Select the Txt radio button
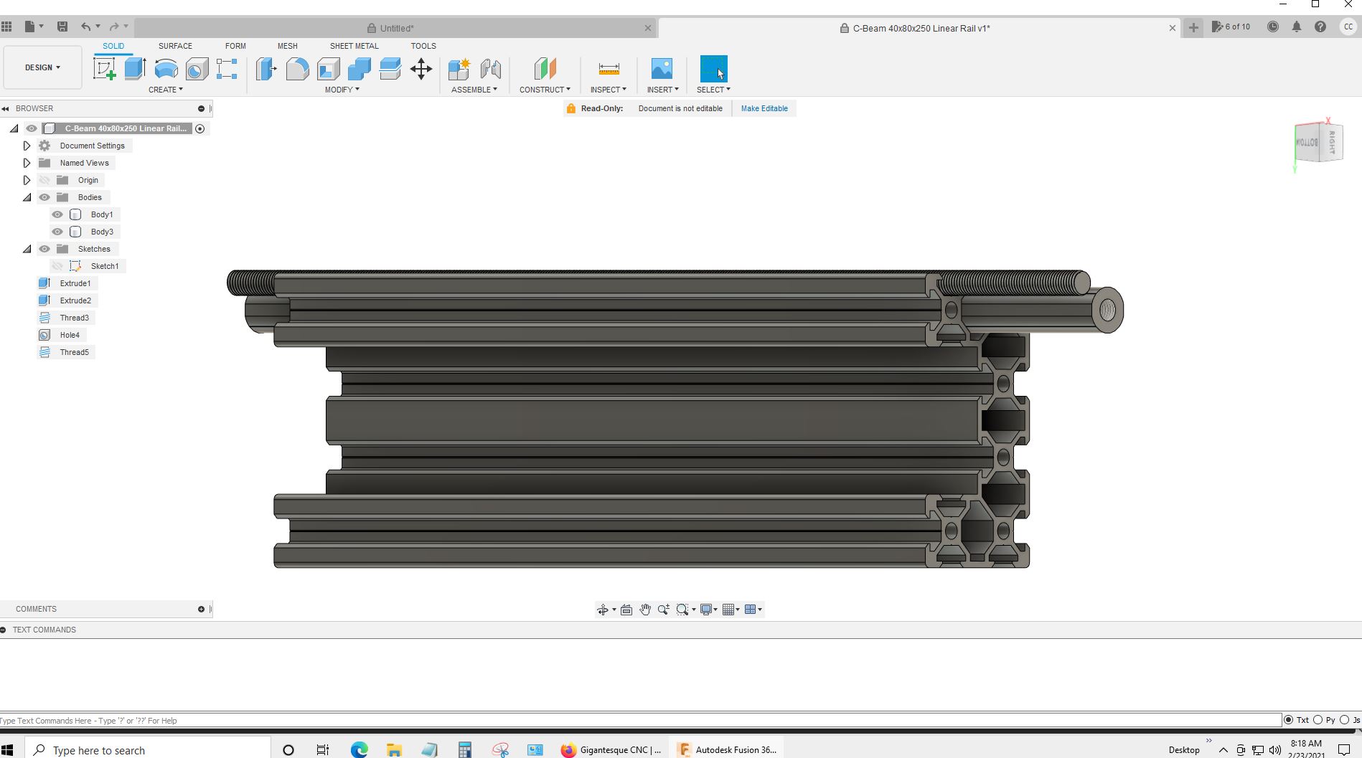 tap(1289, 720)
